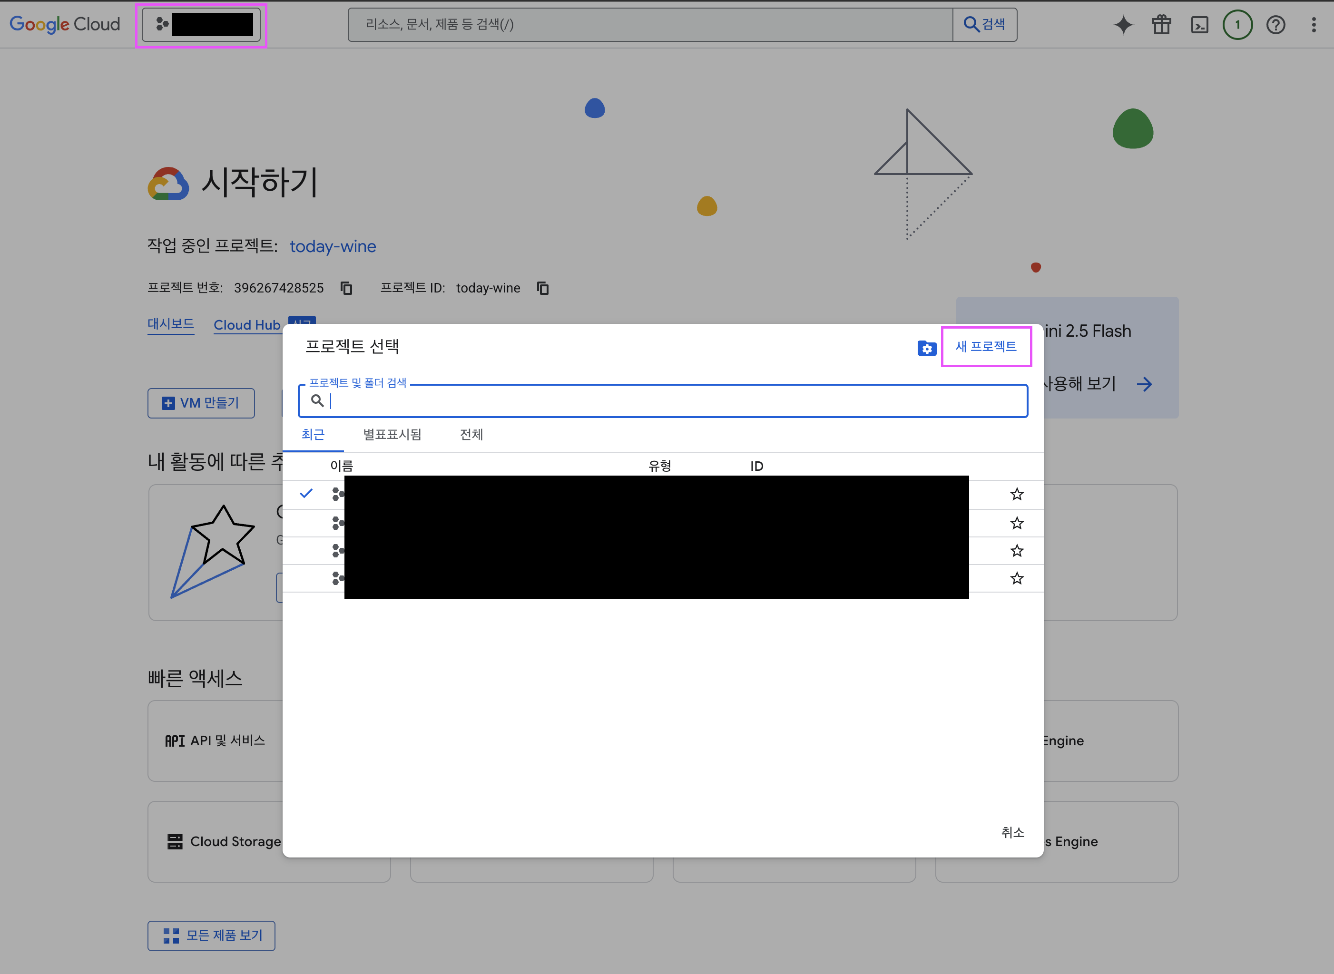1334x974 pixels.
Task: Open notifications badge showing 1
Action: tap(1237, 25)
